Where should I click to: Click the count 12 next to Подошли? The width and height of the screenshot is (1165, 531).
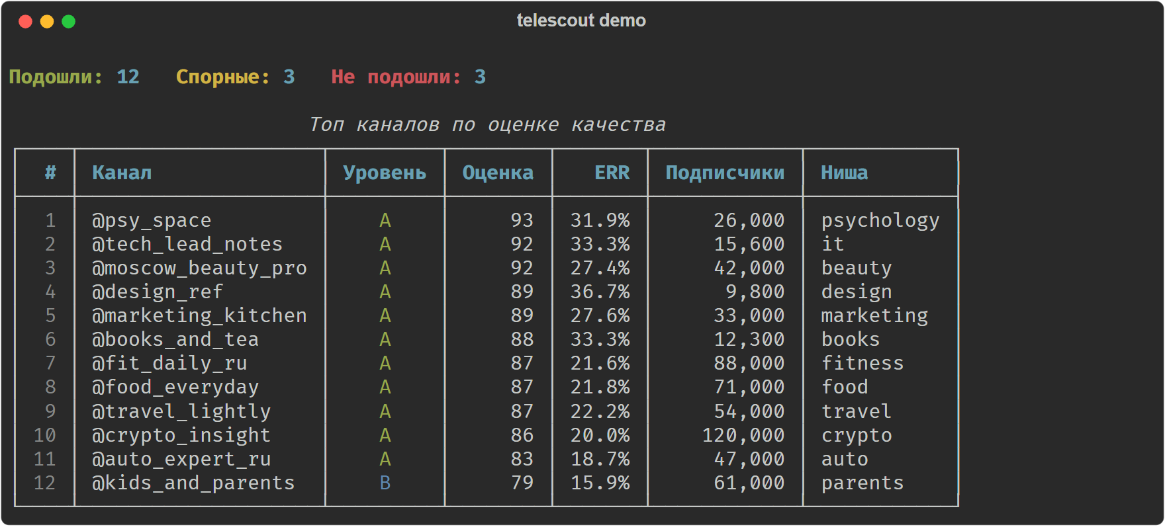coord(128,77)
